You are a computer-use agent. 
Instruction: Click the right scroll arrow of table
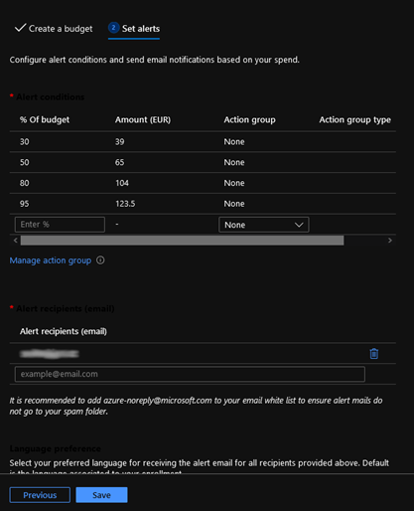[390, 241]
